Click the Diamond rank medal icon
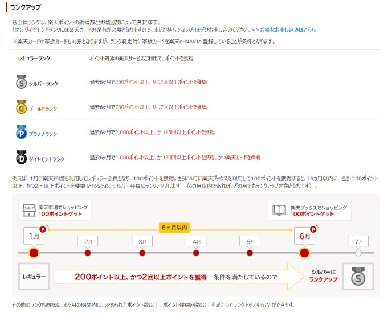The image size is (388, 313). point(21,156)
